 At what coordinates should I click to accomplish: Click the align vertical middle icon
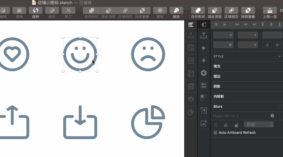[x=271, y=24]
